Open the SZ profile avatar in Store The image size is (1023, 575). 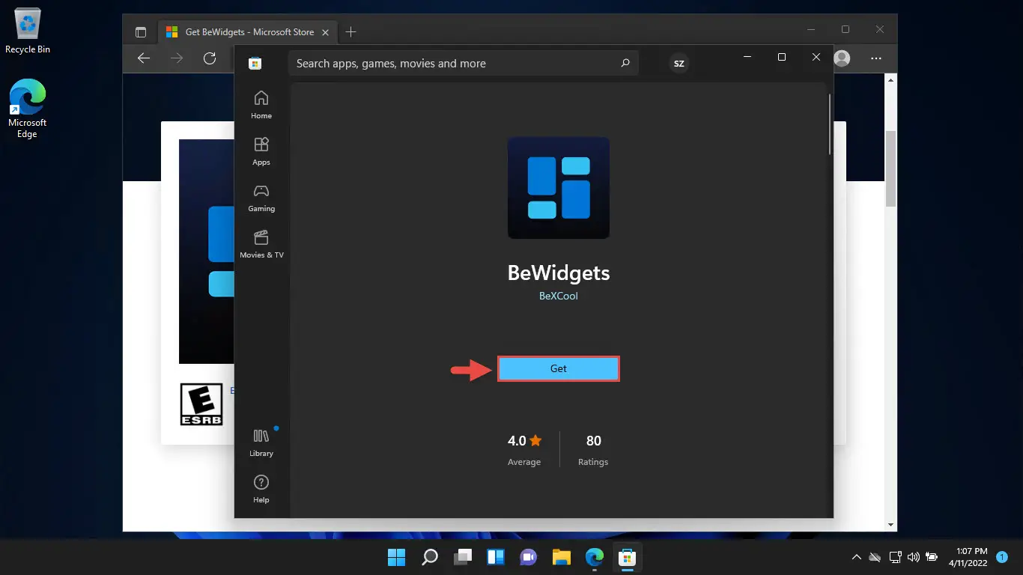tap(679, 64)
